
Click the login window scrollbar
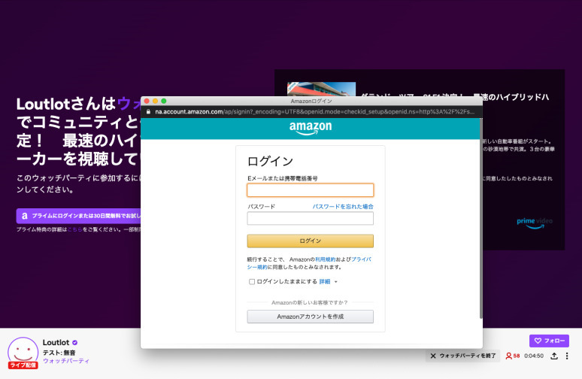(481, 218)
